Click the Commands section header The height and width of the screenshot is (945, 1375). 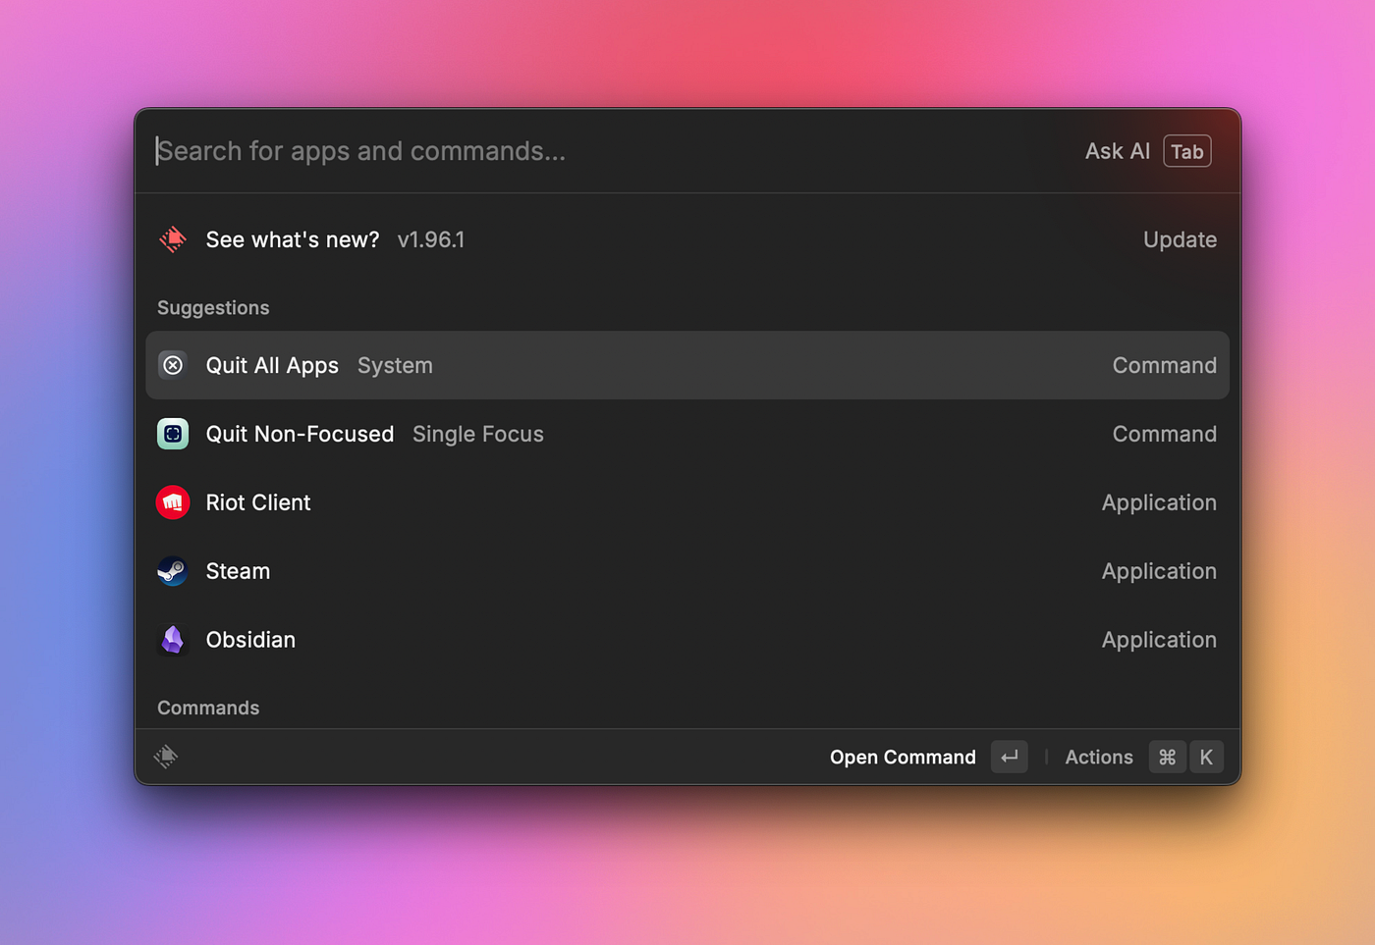(x=208, y=708)
